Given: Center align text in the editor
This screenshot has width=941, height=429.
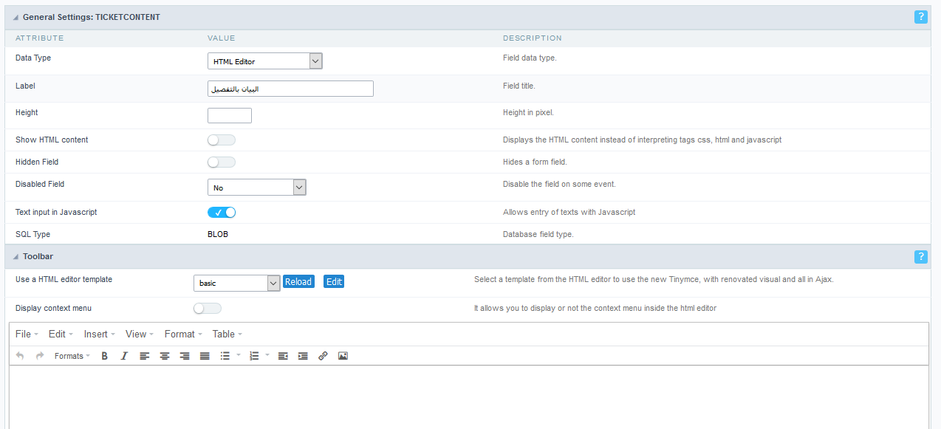Looking at the screenshot, I should pyautogui.click(x=165, y=356).
